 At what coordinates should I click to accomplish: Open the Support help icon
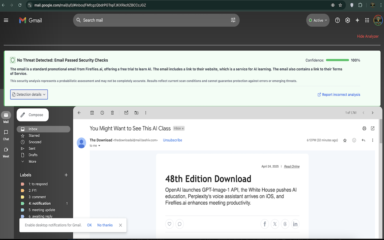tap(337, 20)
